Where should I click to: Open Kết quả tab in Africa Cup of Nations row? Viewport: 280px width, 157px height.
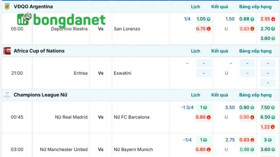pos(220,51)
